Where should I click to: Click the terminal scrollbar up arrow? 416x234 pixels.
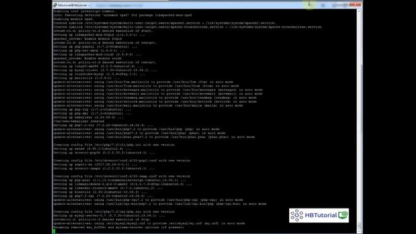pos(359,12)
